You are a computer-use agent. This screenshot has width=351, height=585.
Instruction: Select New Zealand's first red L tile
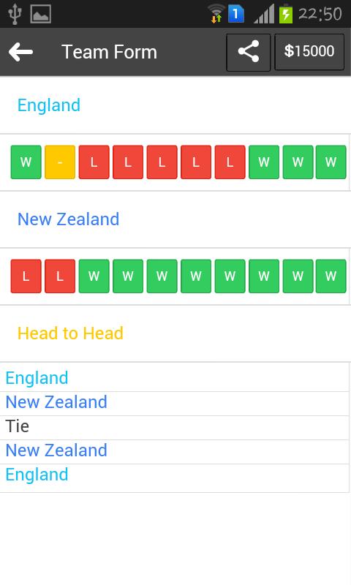[x=26, y=276]
